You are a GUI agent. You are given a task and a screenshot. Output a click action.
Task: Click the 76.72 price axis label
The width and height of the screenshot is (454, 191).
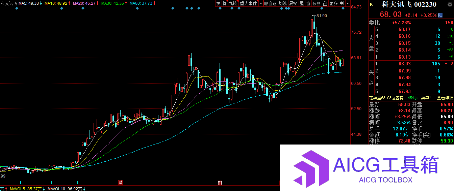click(357, 32)
